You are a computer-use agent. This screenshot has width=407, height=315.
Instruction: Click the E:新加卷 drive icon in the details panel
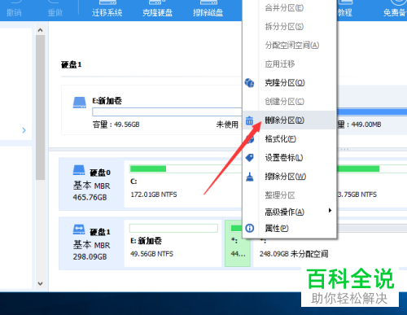(x=80, y=103)
